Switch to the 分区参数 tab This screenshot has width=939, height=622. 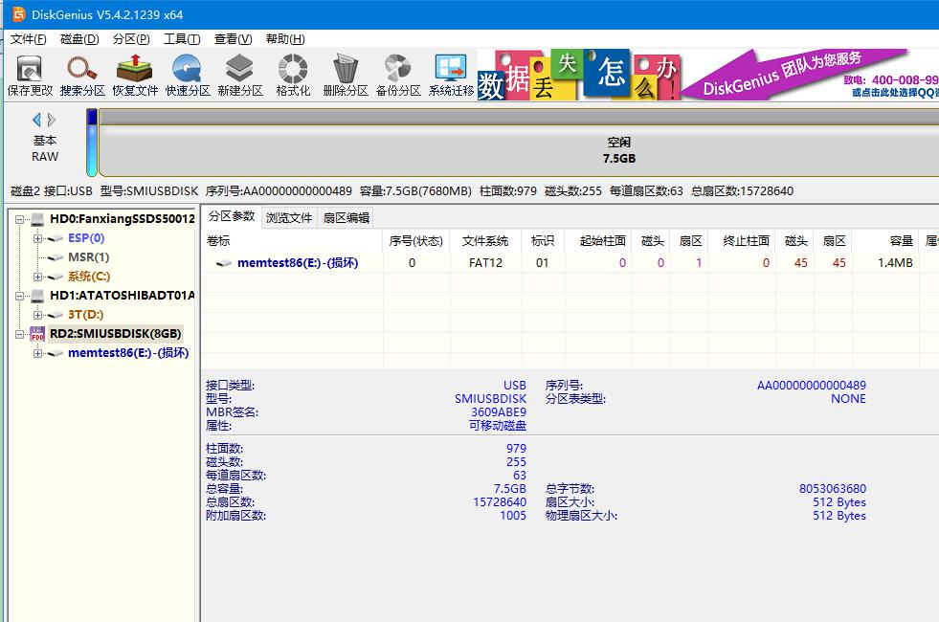point(232,216)
